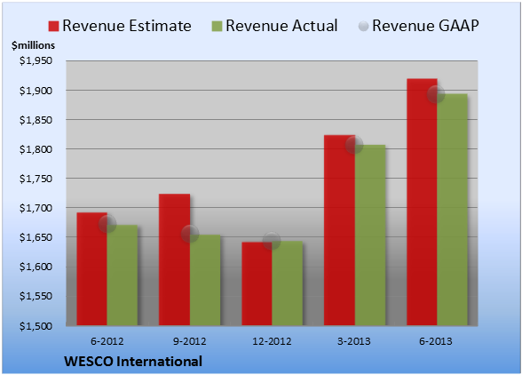Click the '$1,800' y-axis label
The width and height of the screenshot is (522, 375).
coord(36,149)
